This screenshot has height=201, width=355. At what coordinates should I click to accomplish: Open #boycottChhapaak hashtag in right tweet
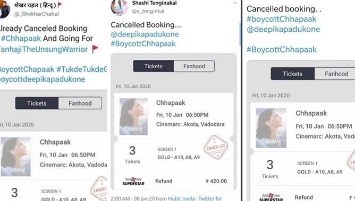pos(282,19)
